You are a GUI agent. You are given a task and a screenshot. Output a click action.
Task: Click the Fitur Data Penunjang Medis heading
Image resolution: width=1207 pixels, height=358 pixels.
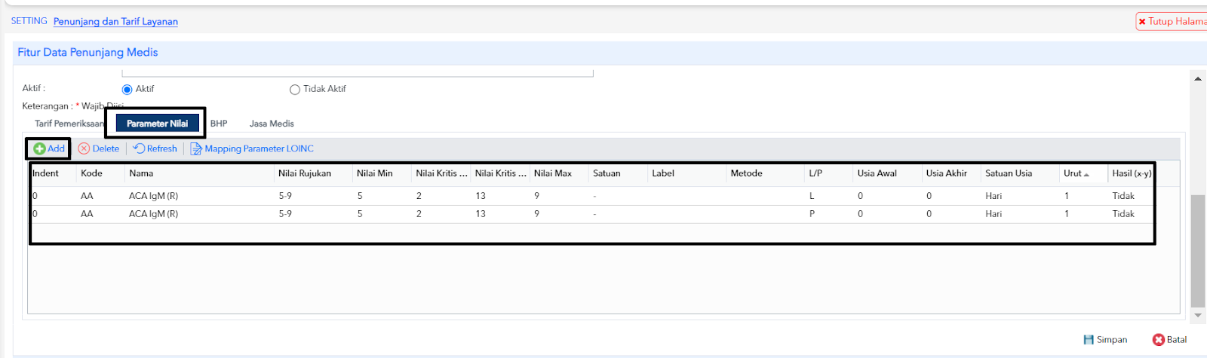(x=88, y=52)
